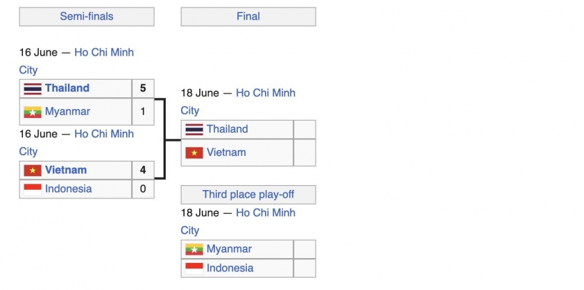This screenshot has width=584, height=290.
Task: Follow Indonesia team link in semi-finals
Action: tap(68, 189)
